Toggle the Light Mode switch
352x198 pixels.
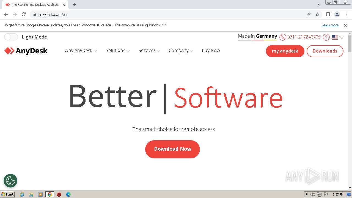point(11,37)
